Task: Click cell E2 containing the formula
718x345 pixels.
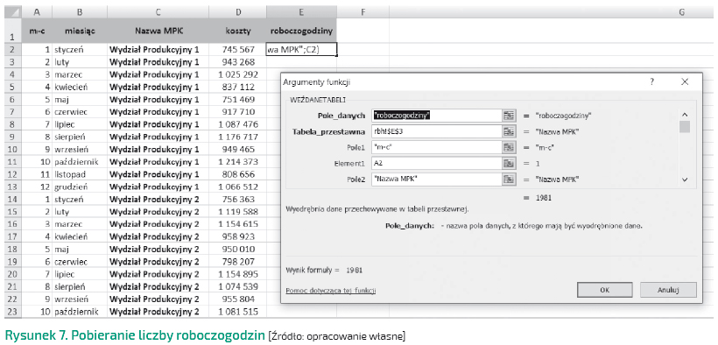Action: coord(301,49)
